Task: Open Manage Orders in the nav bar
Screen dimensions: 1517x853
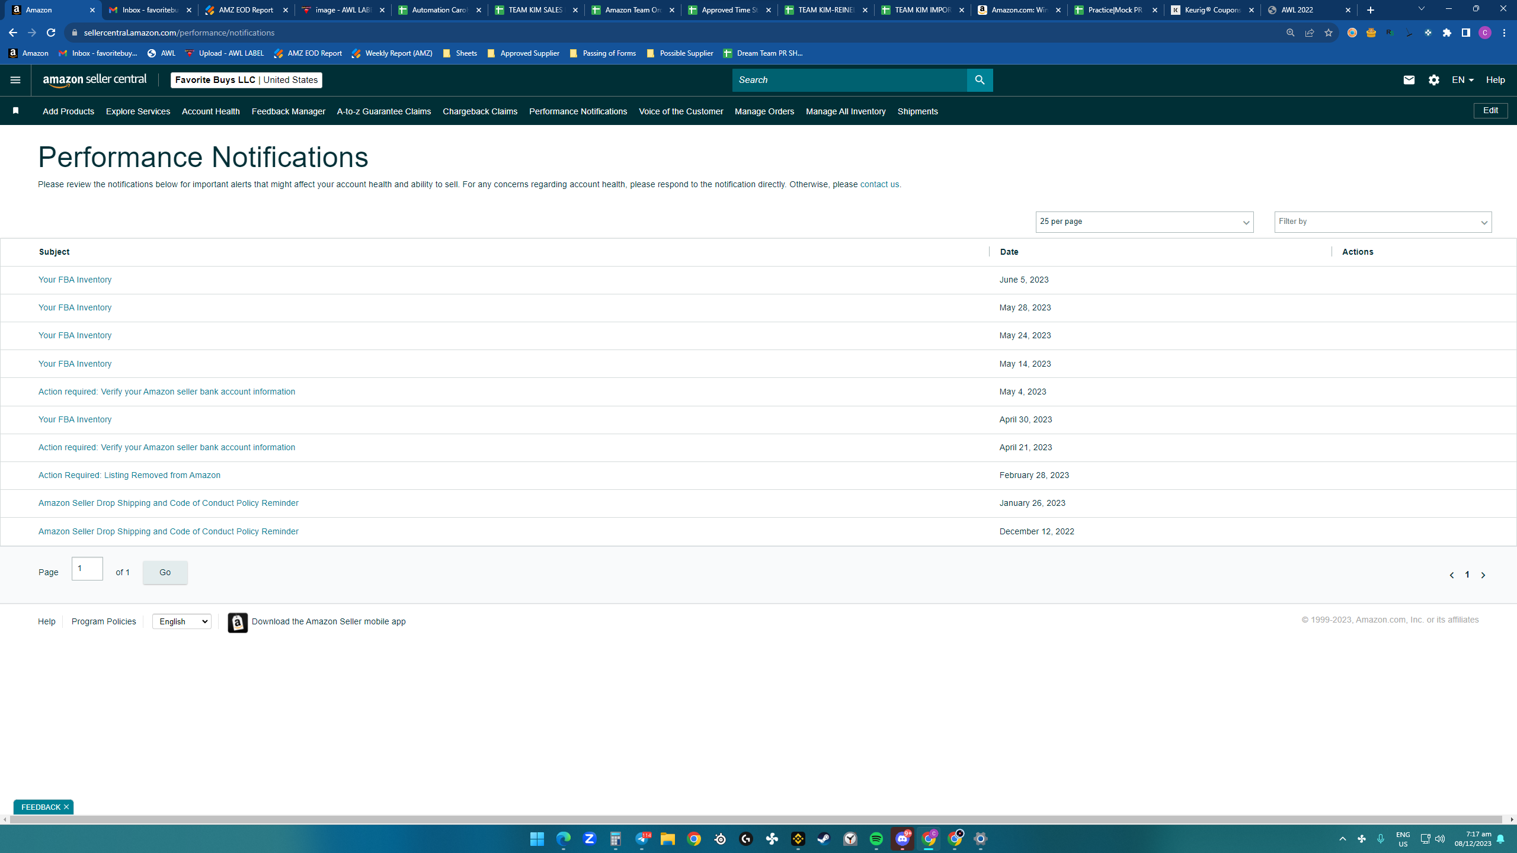Action: pyautogui.click(x=764, y=111)
